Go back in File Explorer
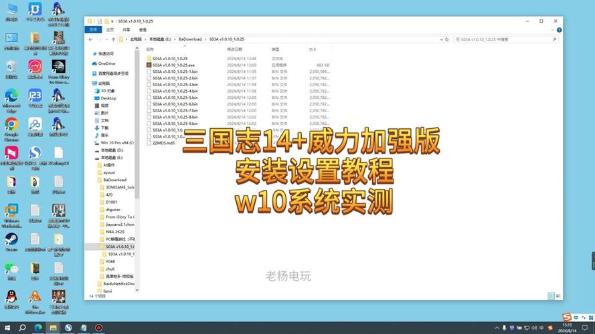 (91, 39)
